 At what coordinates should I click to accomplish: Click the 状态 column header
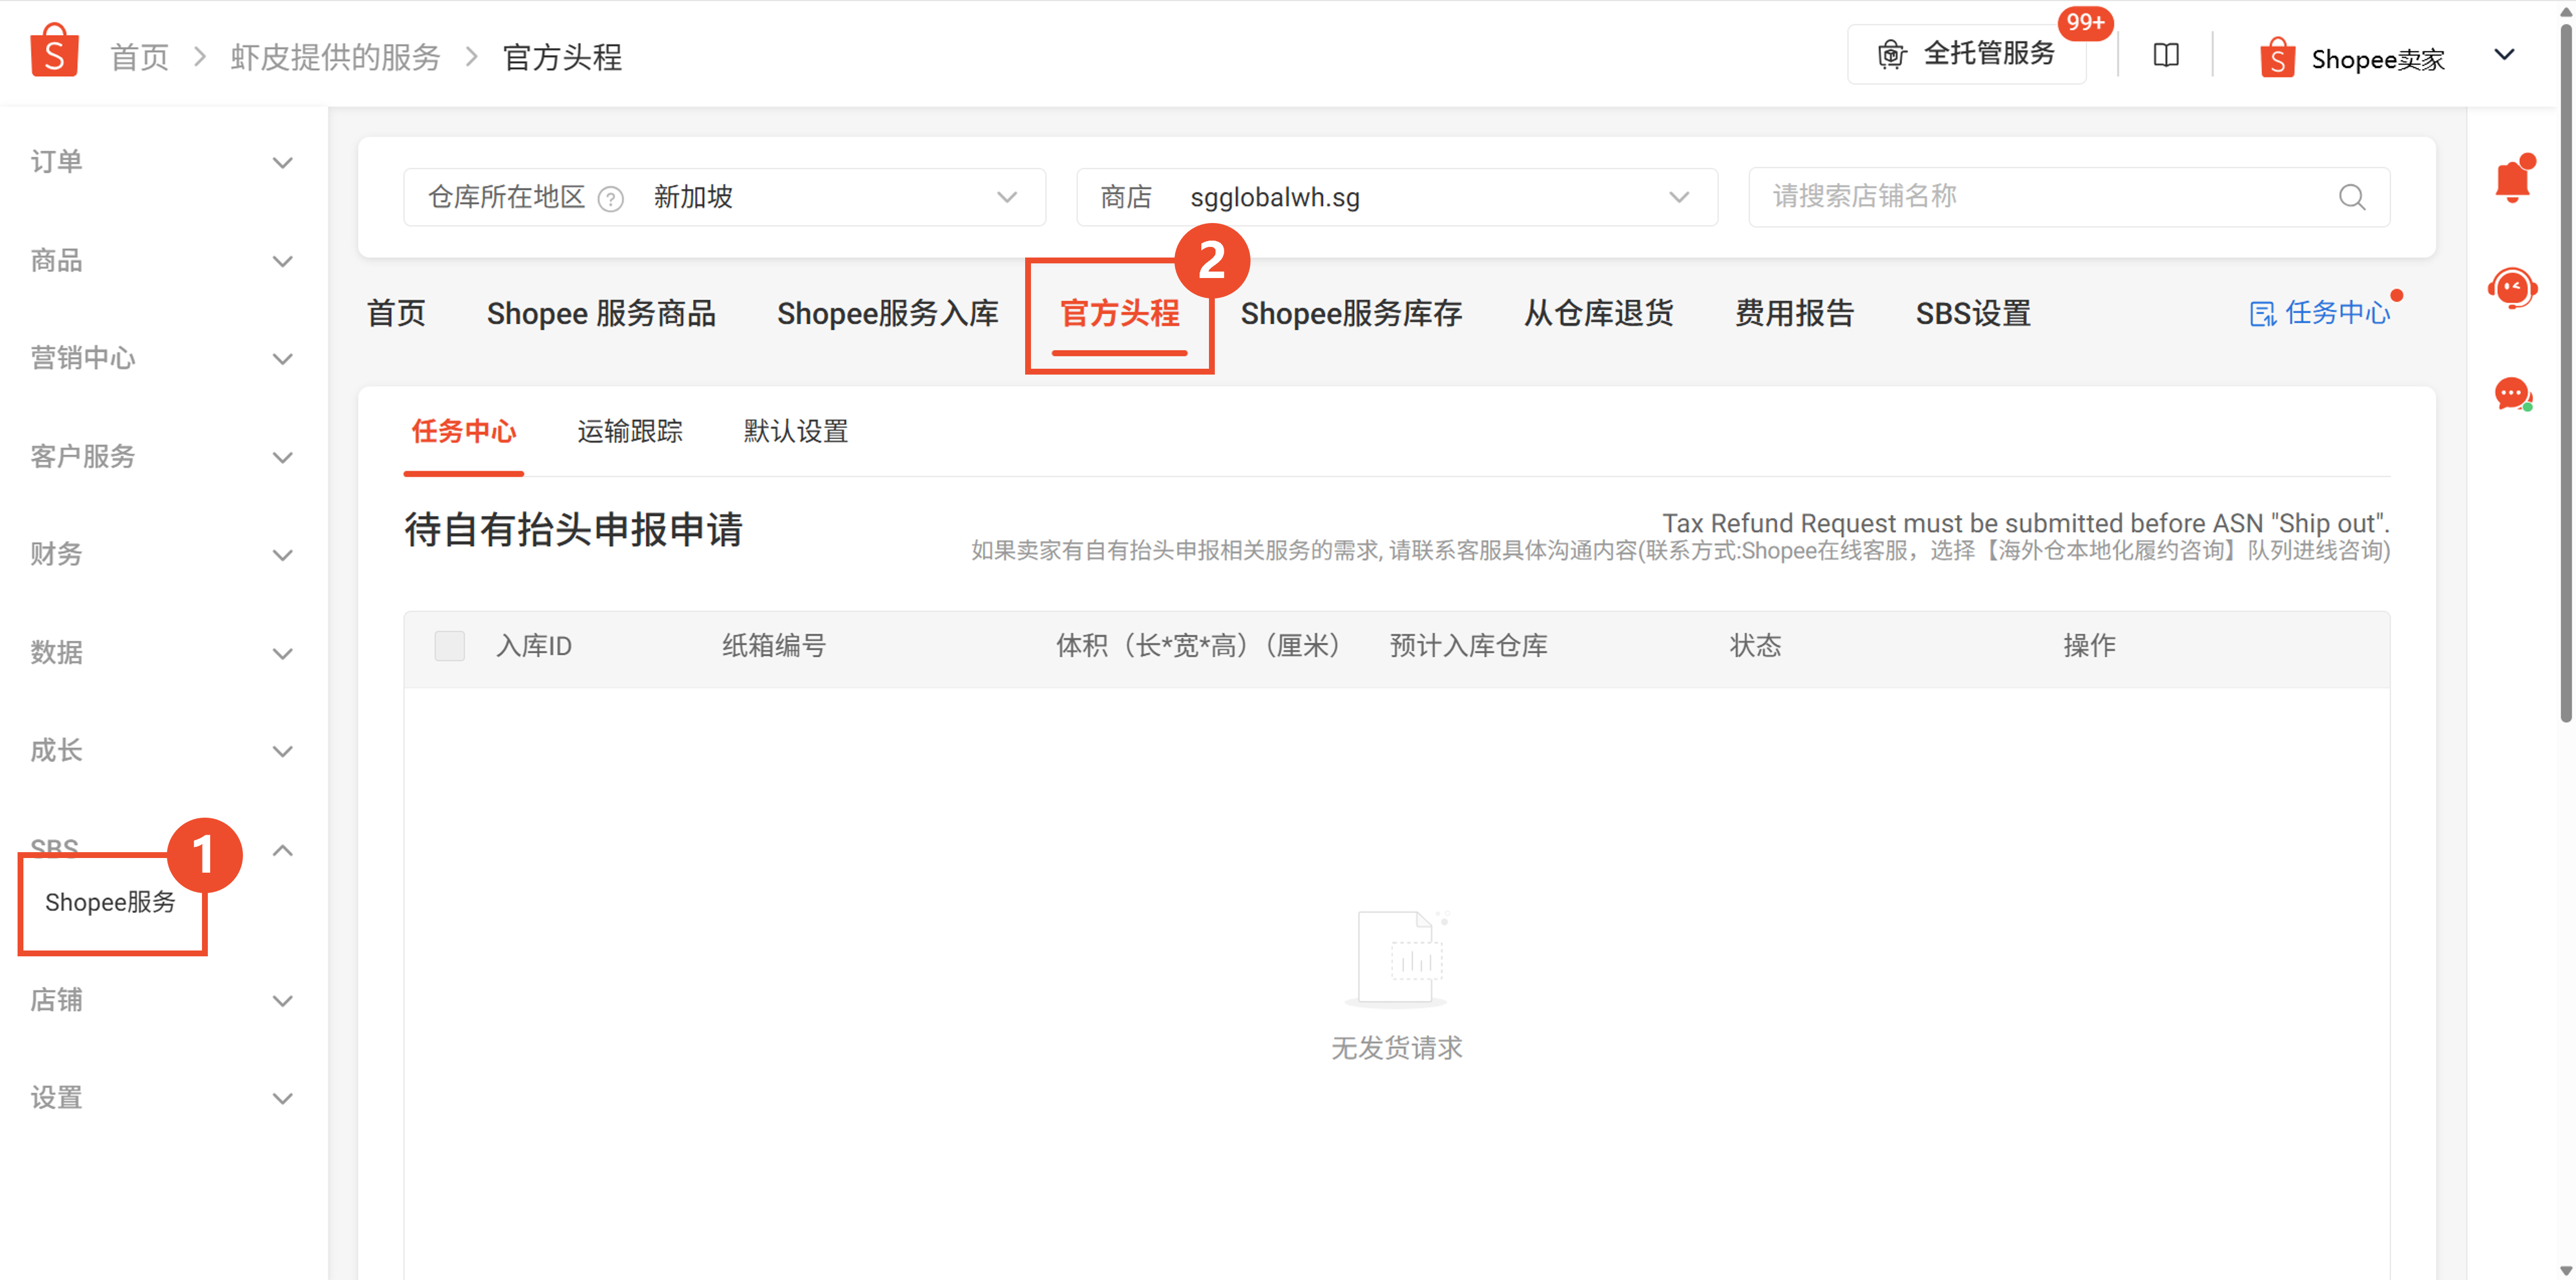1755,646
